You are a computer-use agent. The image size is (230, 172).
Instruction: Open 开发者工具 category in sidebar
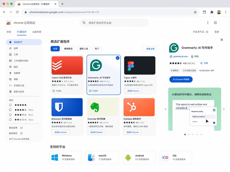(x=24, y=85)
